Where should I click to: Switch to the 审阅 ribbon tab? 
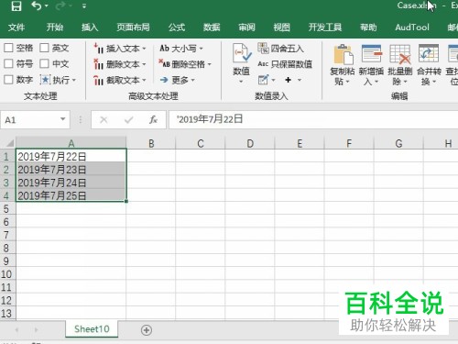click(246, 28)
